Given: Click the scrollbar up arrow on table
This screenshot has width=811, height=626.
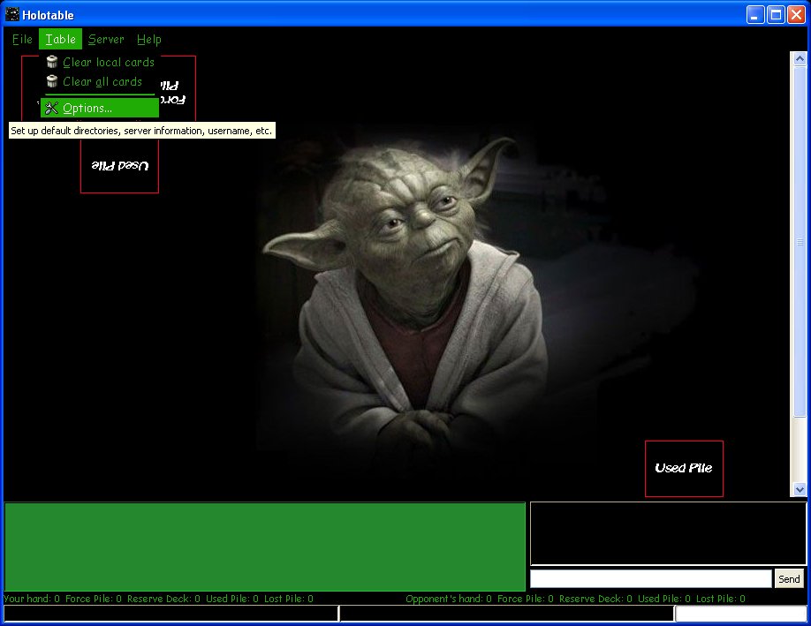Looking at the screenshot, I should [x=800, y=58].
